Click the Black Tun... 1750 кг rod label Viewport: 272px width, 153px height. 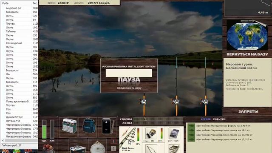(x=127, y=149)
